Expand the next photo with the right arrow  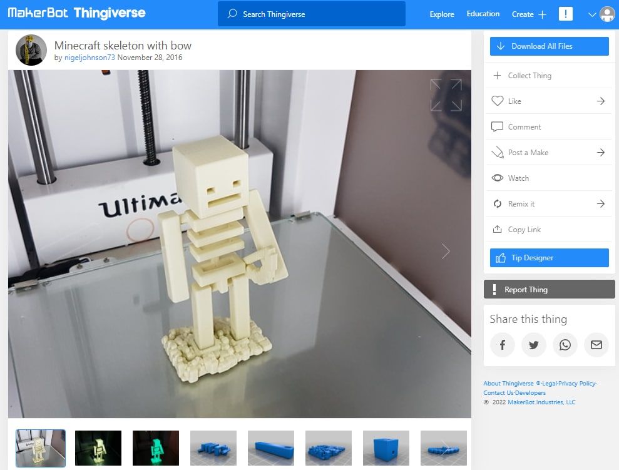pos(446,251)
